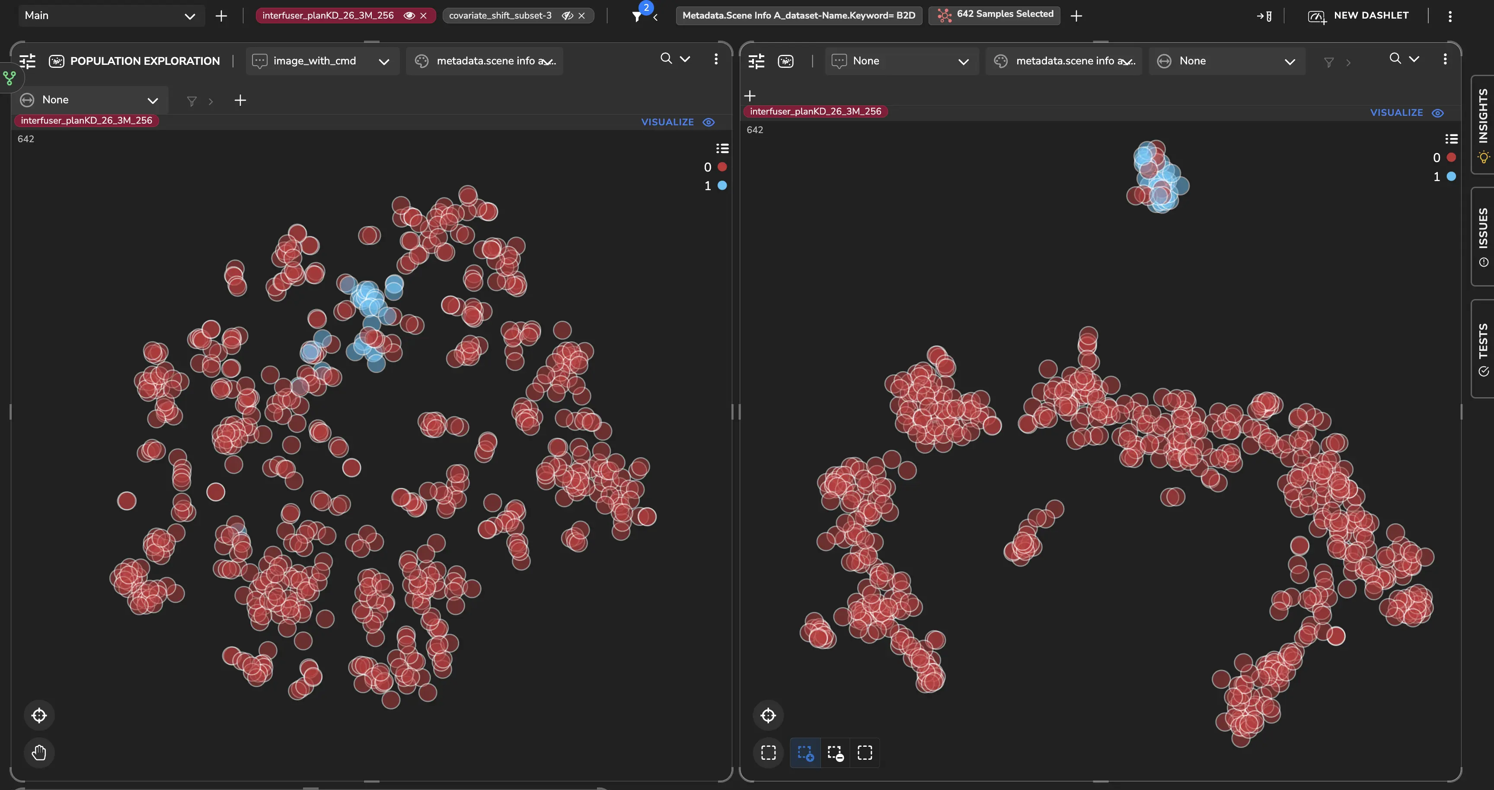Toggle the VISUALIZE eye in right panel
1494x790 pixels.
pos(1438,113)
